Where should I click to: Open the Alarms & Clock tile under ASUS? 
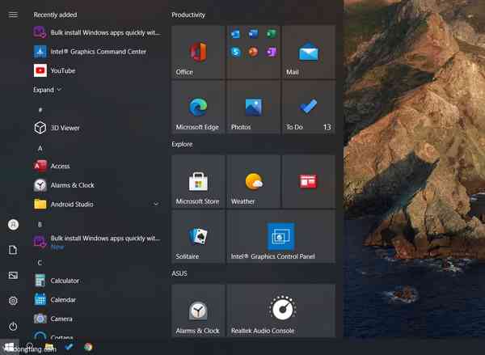point(198,311)
